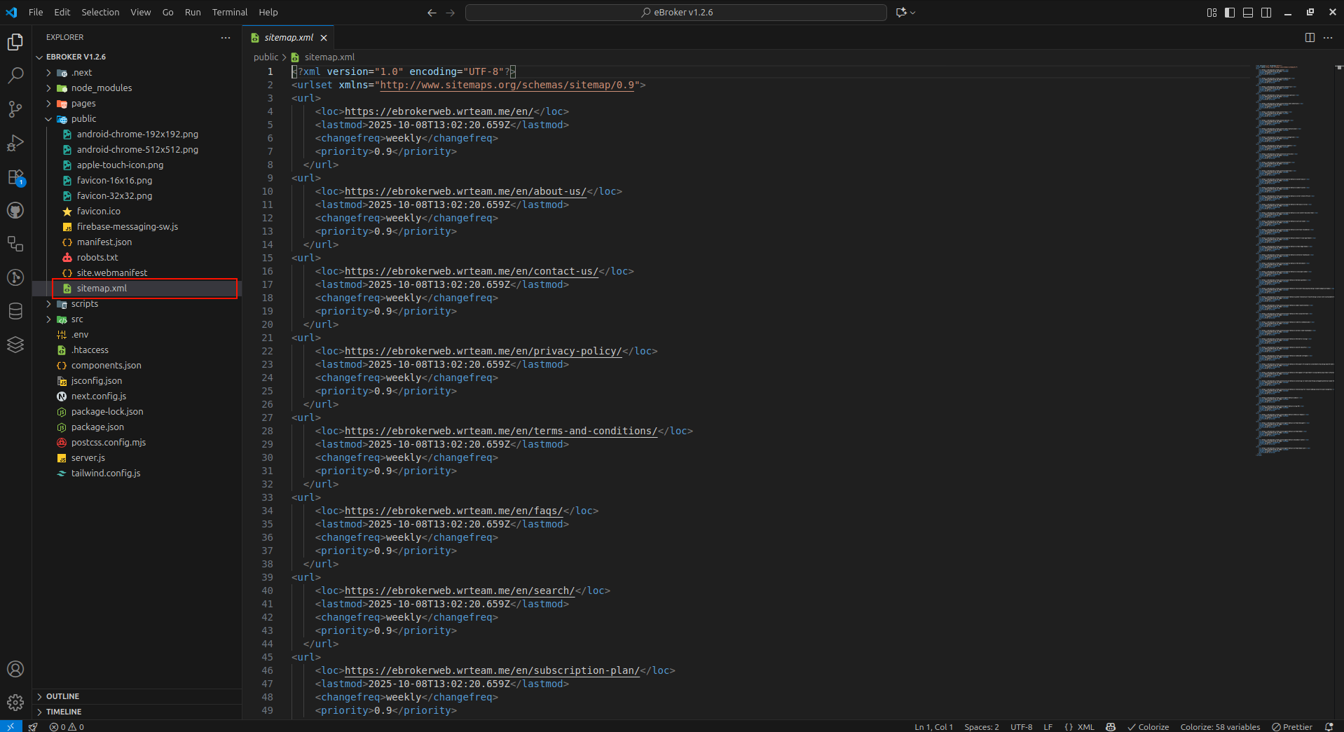The width and height of the screenshot is (1344, 732).
Task: Open the Selection menu
Action: [x=100, y=13]
